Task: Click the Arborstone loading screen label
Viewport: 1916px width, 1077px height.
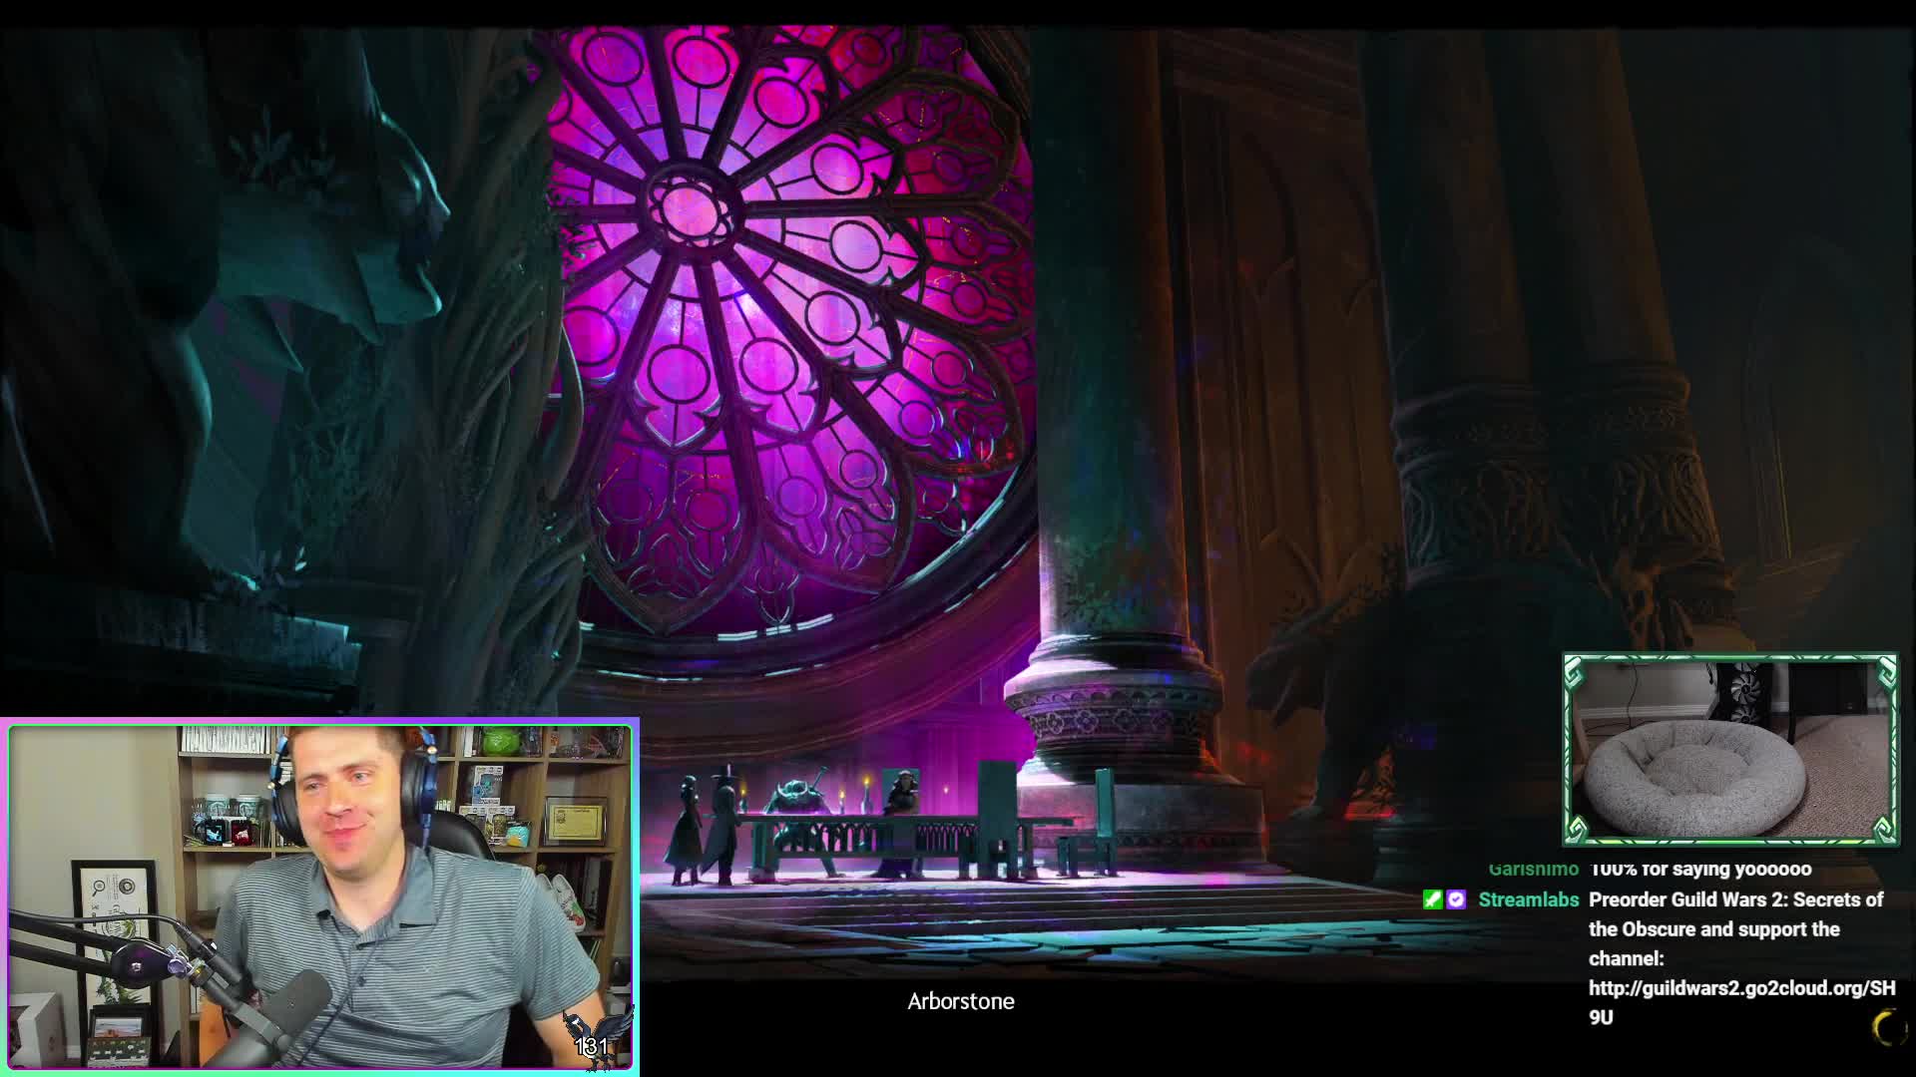Action: point(960,1001)
